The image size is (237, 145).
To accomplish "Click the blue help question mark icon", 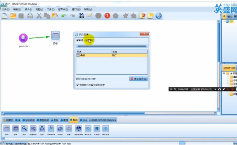I will pos(158,15).
